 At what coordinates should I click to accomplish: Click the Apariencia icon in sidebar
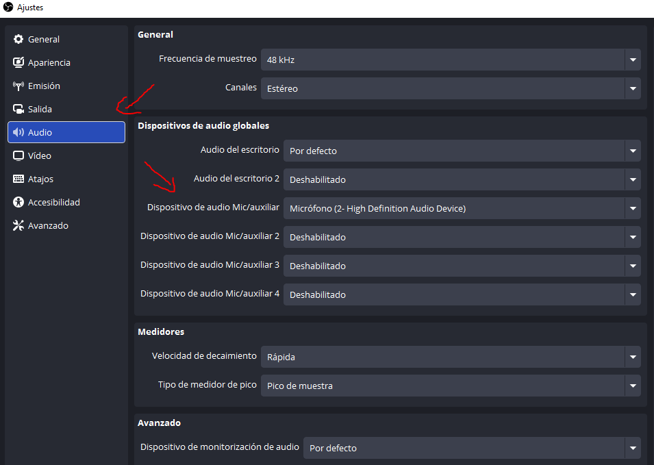coord(18,62)
